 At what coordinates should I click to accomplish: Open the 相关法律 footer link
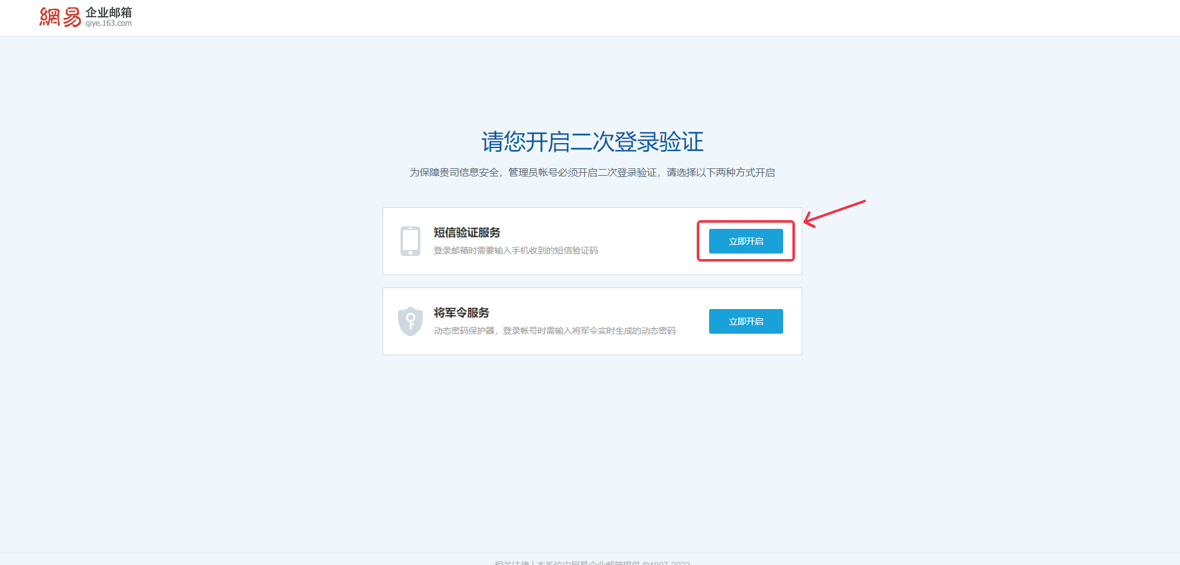point(512,563)
